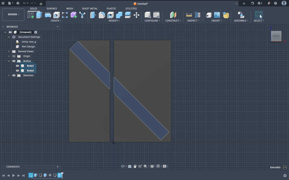This screenshot has width=289, height=180.
Task: Click the Measure ruler icon
Action: coord(189,15)
